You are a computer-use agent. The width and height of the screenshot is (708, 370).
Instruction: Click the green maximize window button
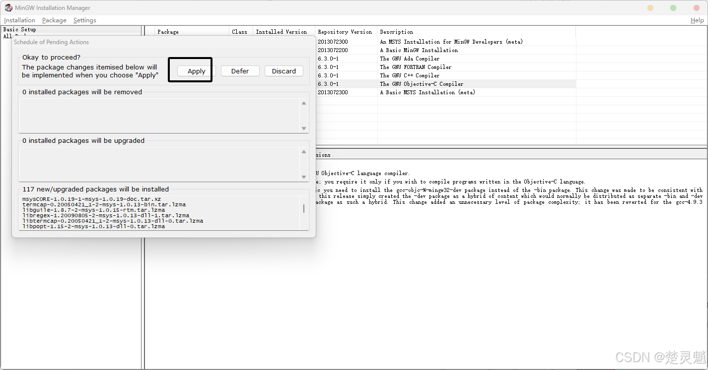click(x=673, y=8)
